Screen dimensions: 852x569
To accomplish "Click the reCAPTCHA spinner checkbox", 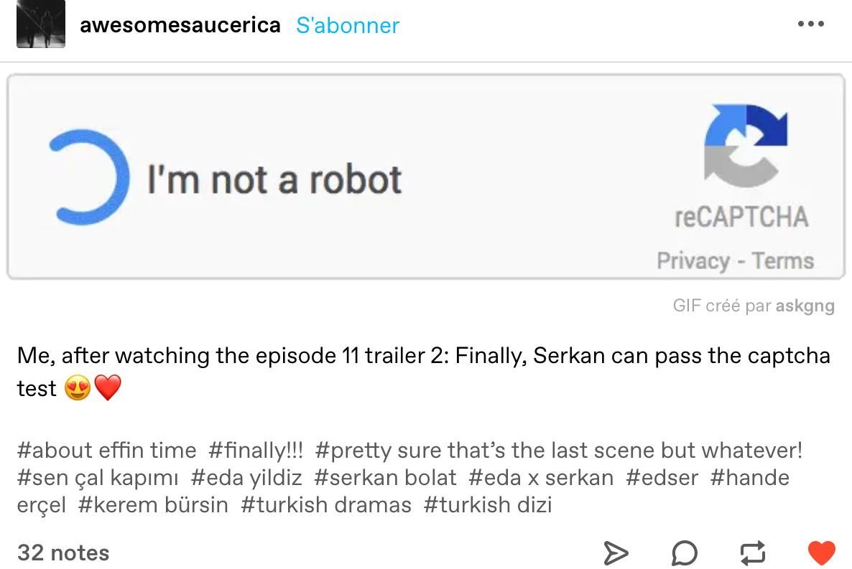I will coord(88,177).
